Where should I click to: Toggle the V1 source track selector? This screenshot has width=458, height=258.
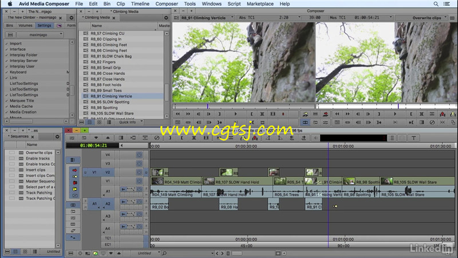click(94, 173)
